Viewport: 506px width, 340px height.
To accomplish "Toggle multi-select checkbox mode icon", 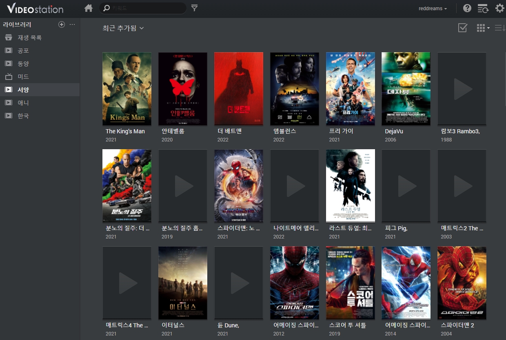I will 462,28.
